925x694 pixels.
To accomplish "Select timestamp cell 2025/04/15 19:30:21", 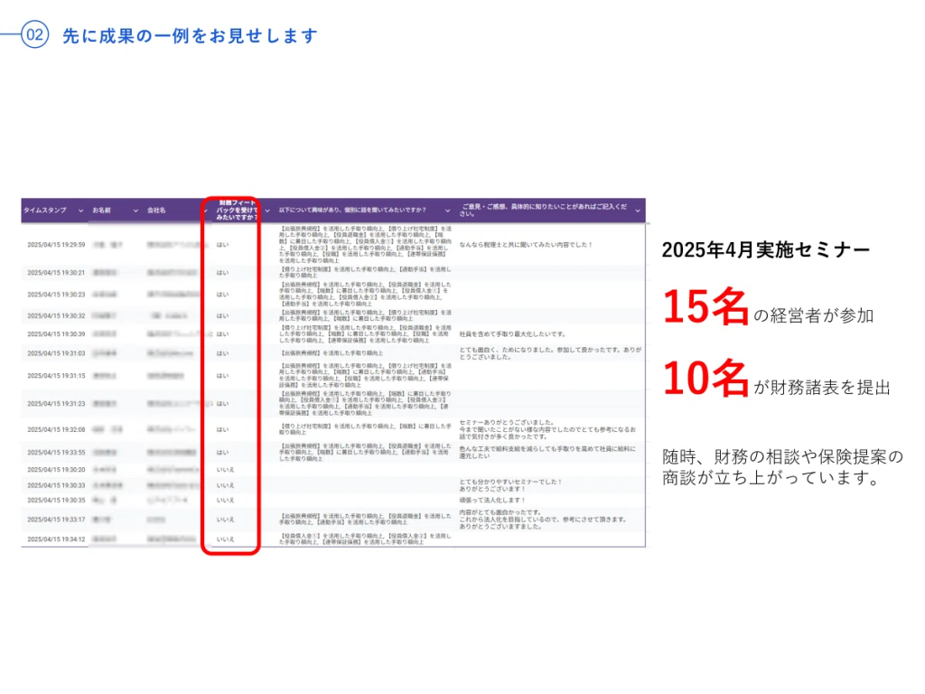I will coord(56,273).
